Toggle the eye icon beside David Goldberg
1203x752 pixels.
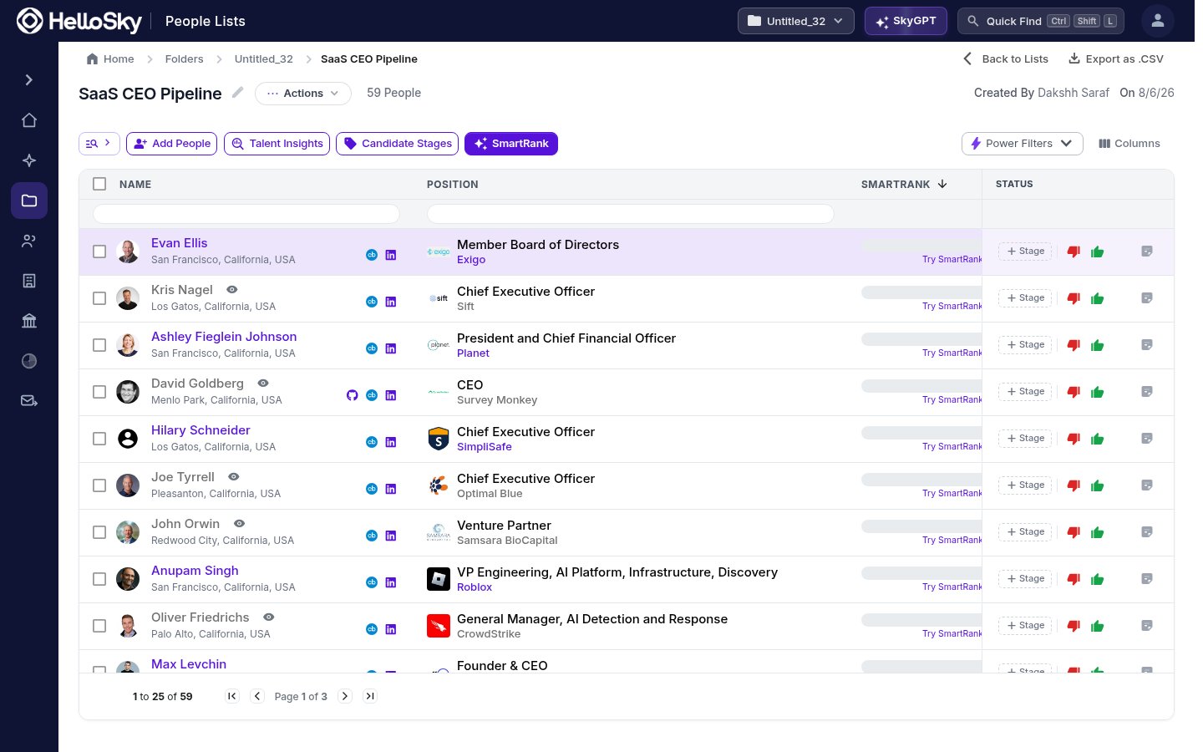pos(263,383)
